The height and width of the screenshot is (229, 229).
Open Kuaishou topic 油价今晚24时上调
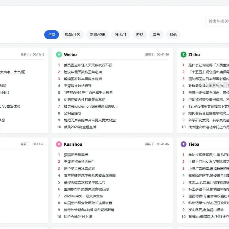pos(78,217)
